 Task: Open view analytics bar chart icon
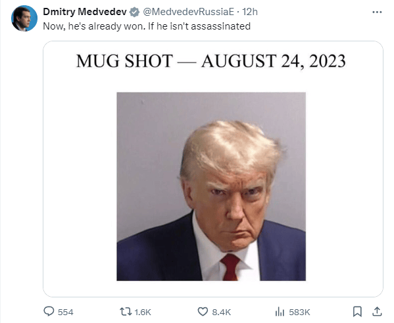280,312
